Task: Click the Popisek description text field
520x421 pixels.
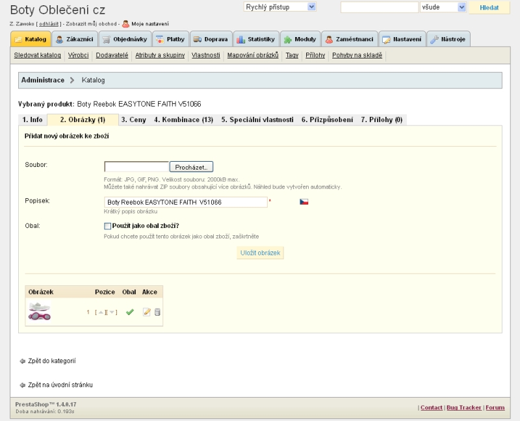Action: click(185, 202)
